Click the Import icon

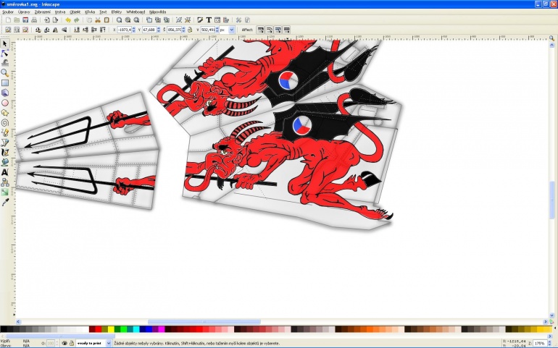click(46, 20)
